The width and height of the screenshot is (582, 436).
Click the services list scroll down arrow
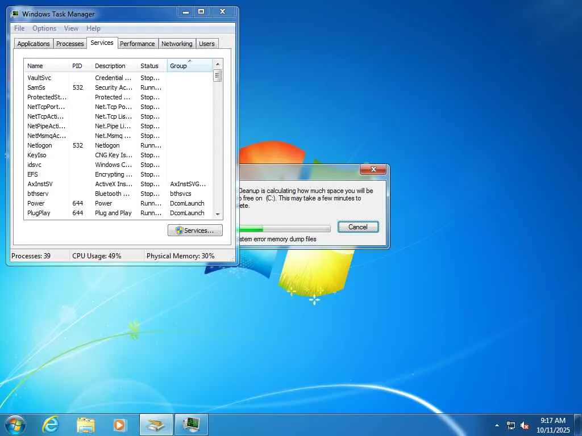tap(218, 214)
